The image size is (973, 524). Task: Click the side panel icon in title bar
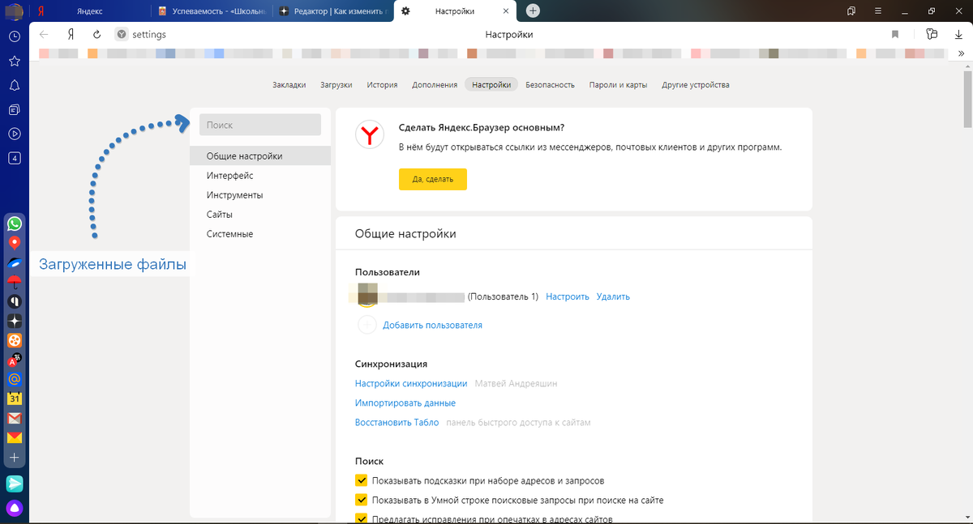851,11
